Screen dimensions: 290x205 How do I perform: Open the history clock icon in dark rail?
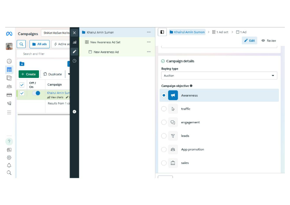coord(74,61)
